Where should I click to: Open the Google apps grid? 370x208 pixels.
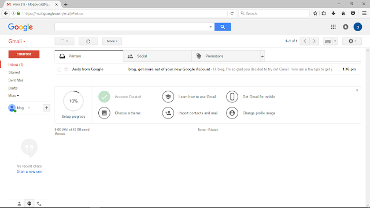pos(333,27)
